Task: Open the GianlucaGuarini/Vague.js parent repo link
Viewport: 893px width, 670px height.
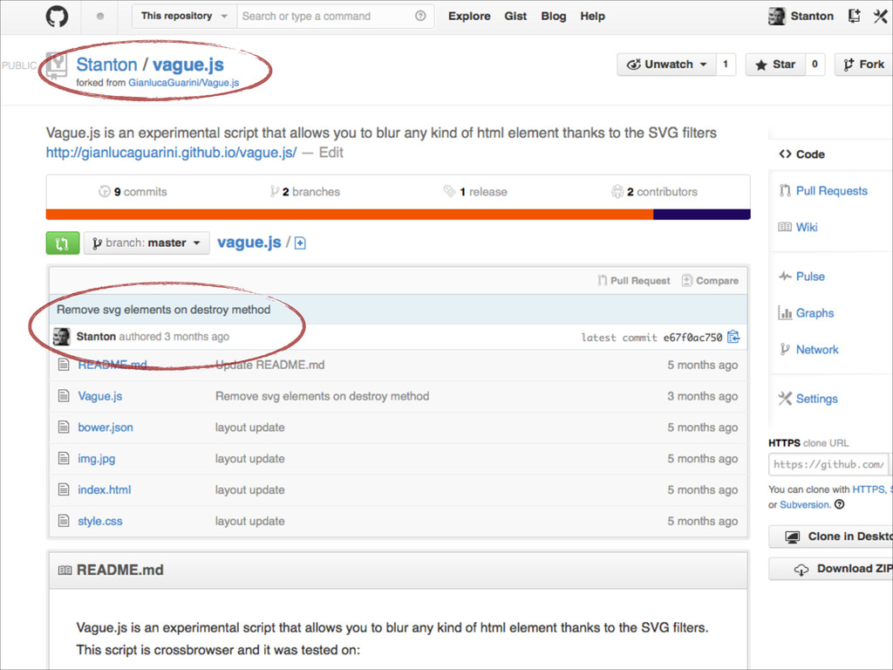Action: 183,83
